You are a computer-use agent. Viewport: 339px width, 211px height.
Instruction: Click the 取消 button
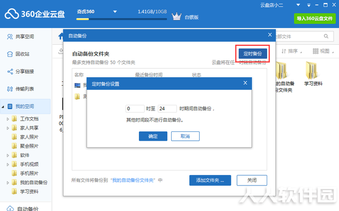(x=185, y=136)
